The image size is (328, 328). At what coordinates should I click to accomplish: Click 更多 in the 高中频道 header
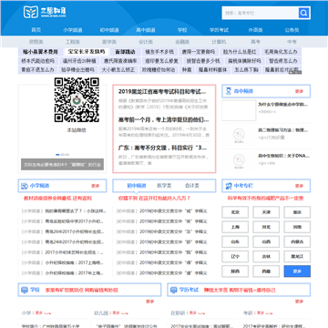click(x=299, y=91)
